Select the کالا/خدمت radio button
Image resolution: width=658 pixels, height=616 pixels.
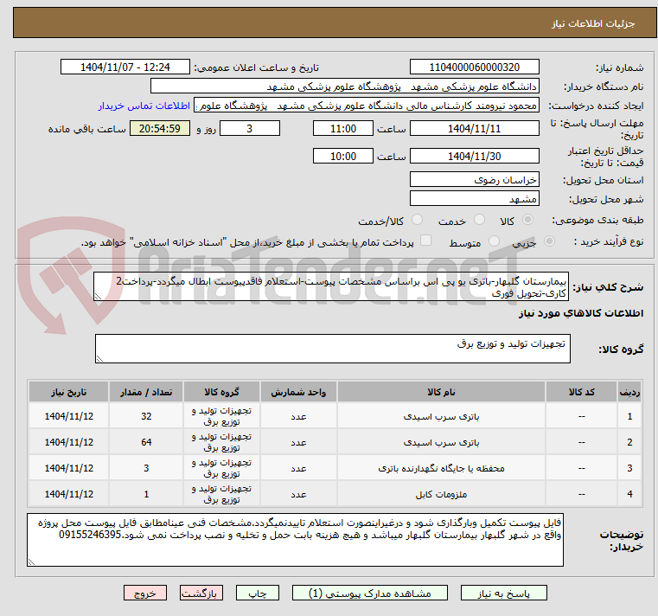point(417,220)
